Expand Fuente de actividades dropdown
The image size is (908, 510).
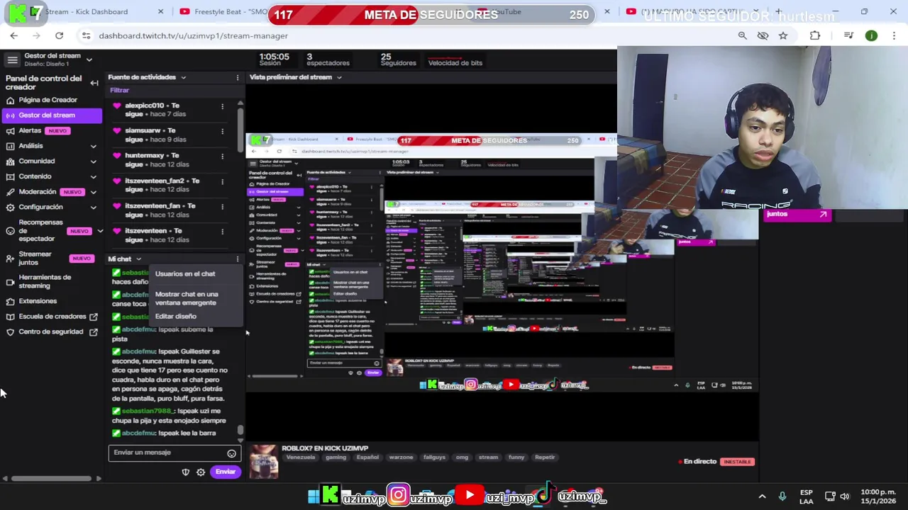[x=183, y=77]
